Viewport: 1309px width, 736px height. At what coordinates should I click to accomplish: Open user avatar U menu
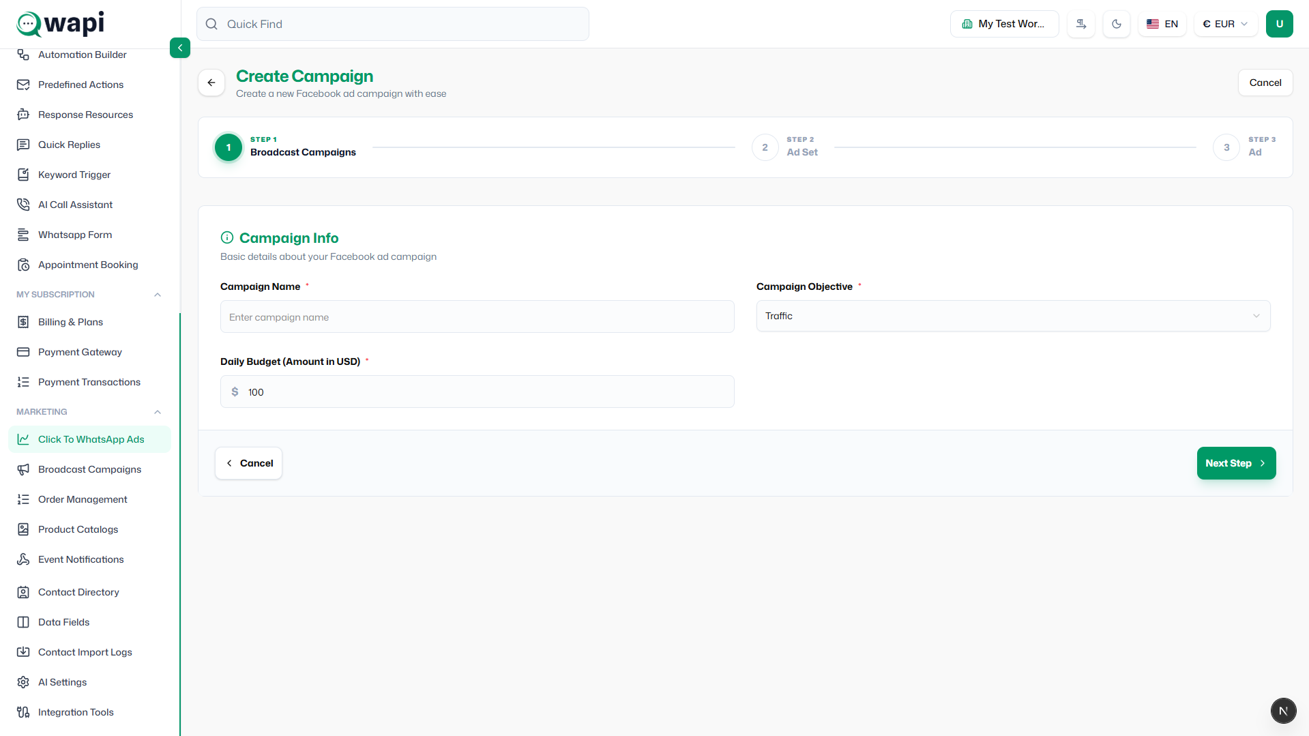[1280, 24]
